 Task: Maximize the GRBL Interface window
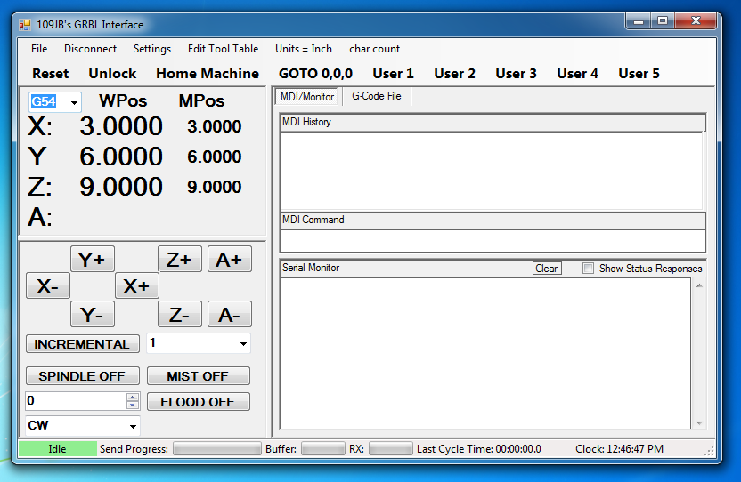point(663,21)
